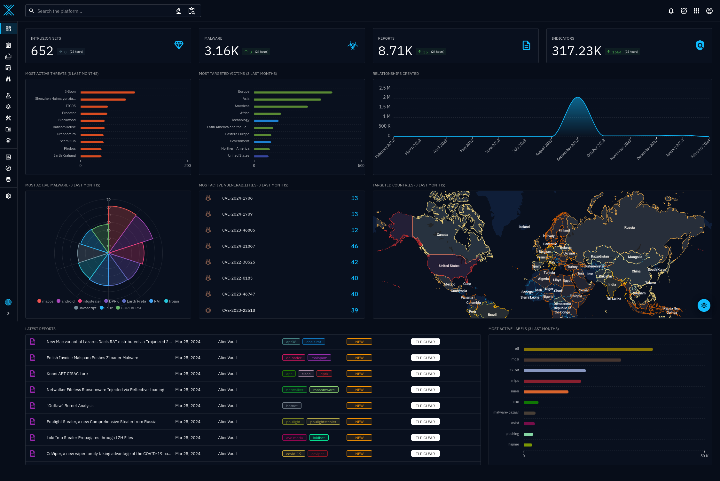The height and width of the screenshot is (481, 720).
Task: Click the bulk search clipboard icon
Action: pyautogui.click(x=192, y=11)
